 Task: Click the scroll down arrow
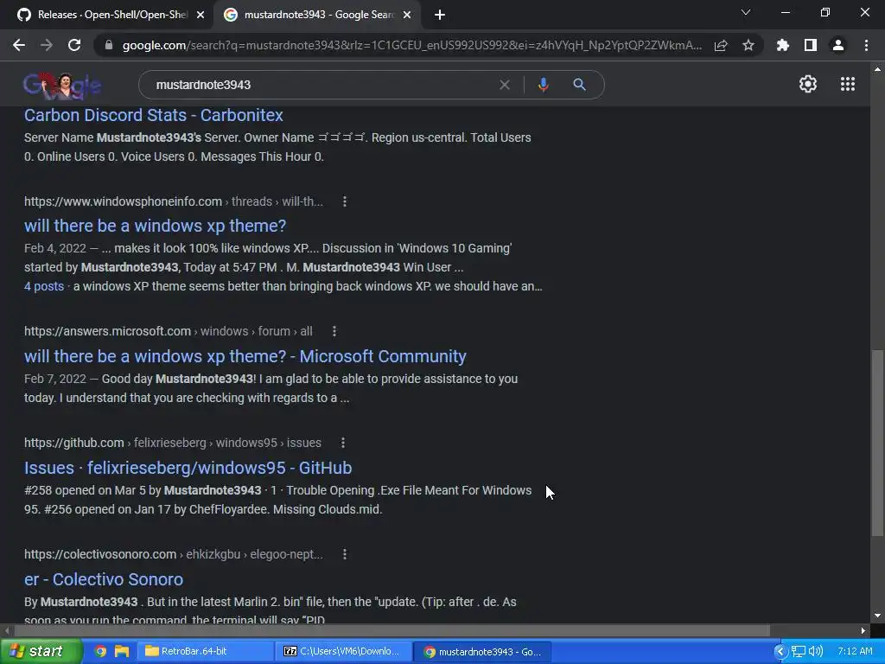[x=877, y=616]
